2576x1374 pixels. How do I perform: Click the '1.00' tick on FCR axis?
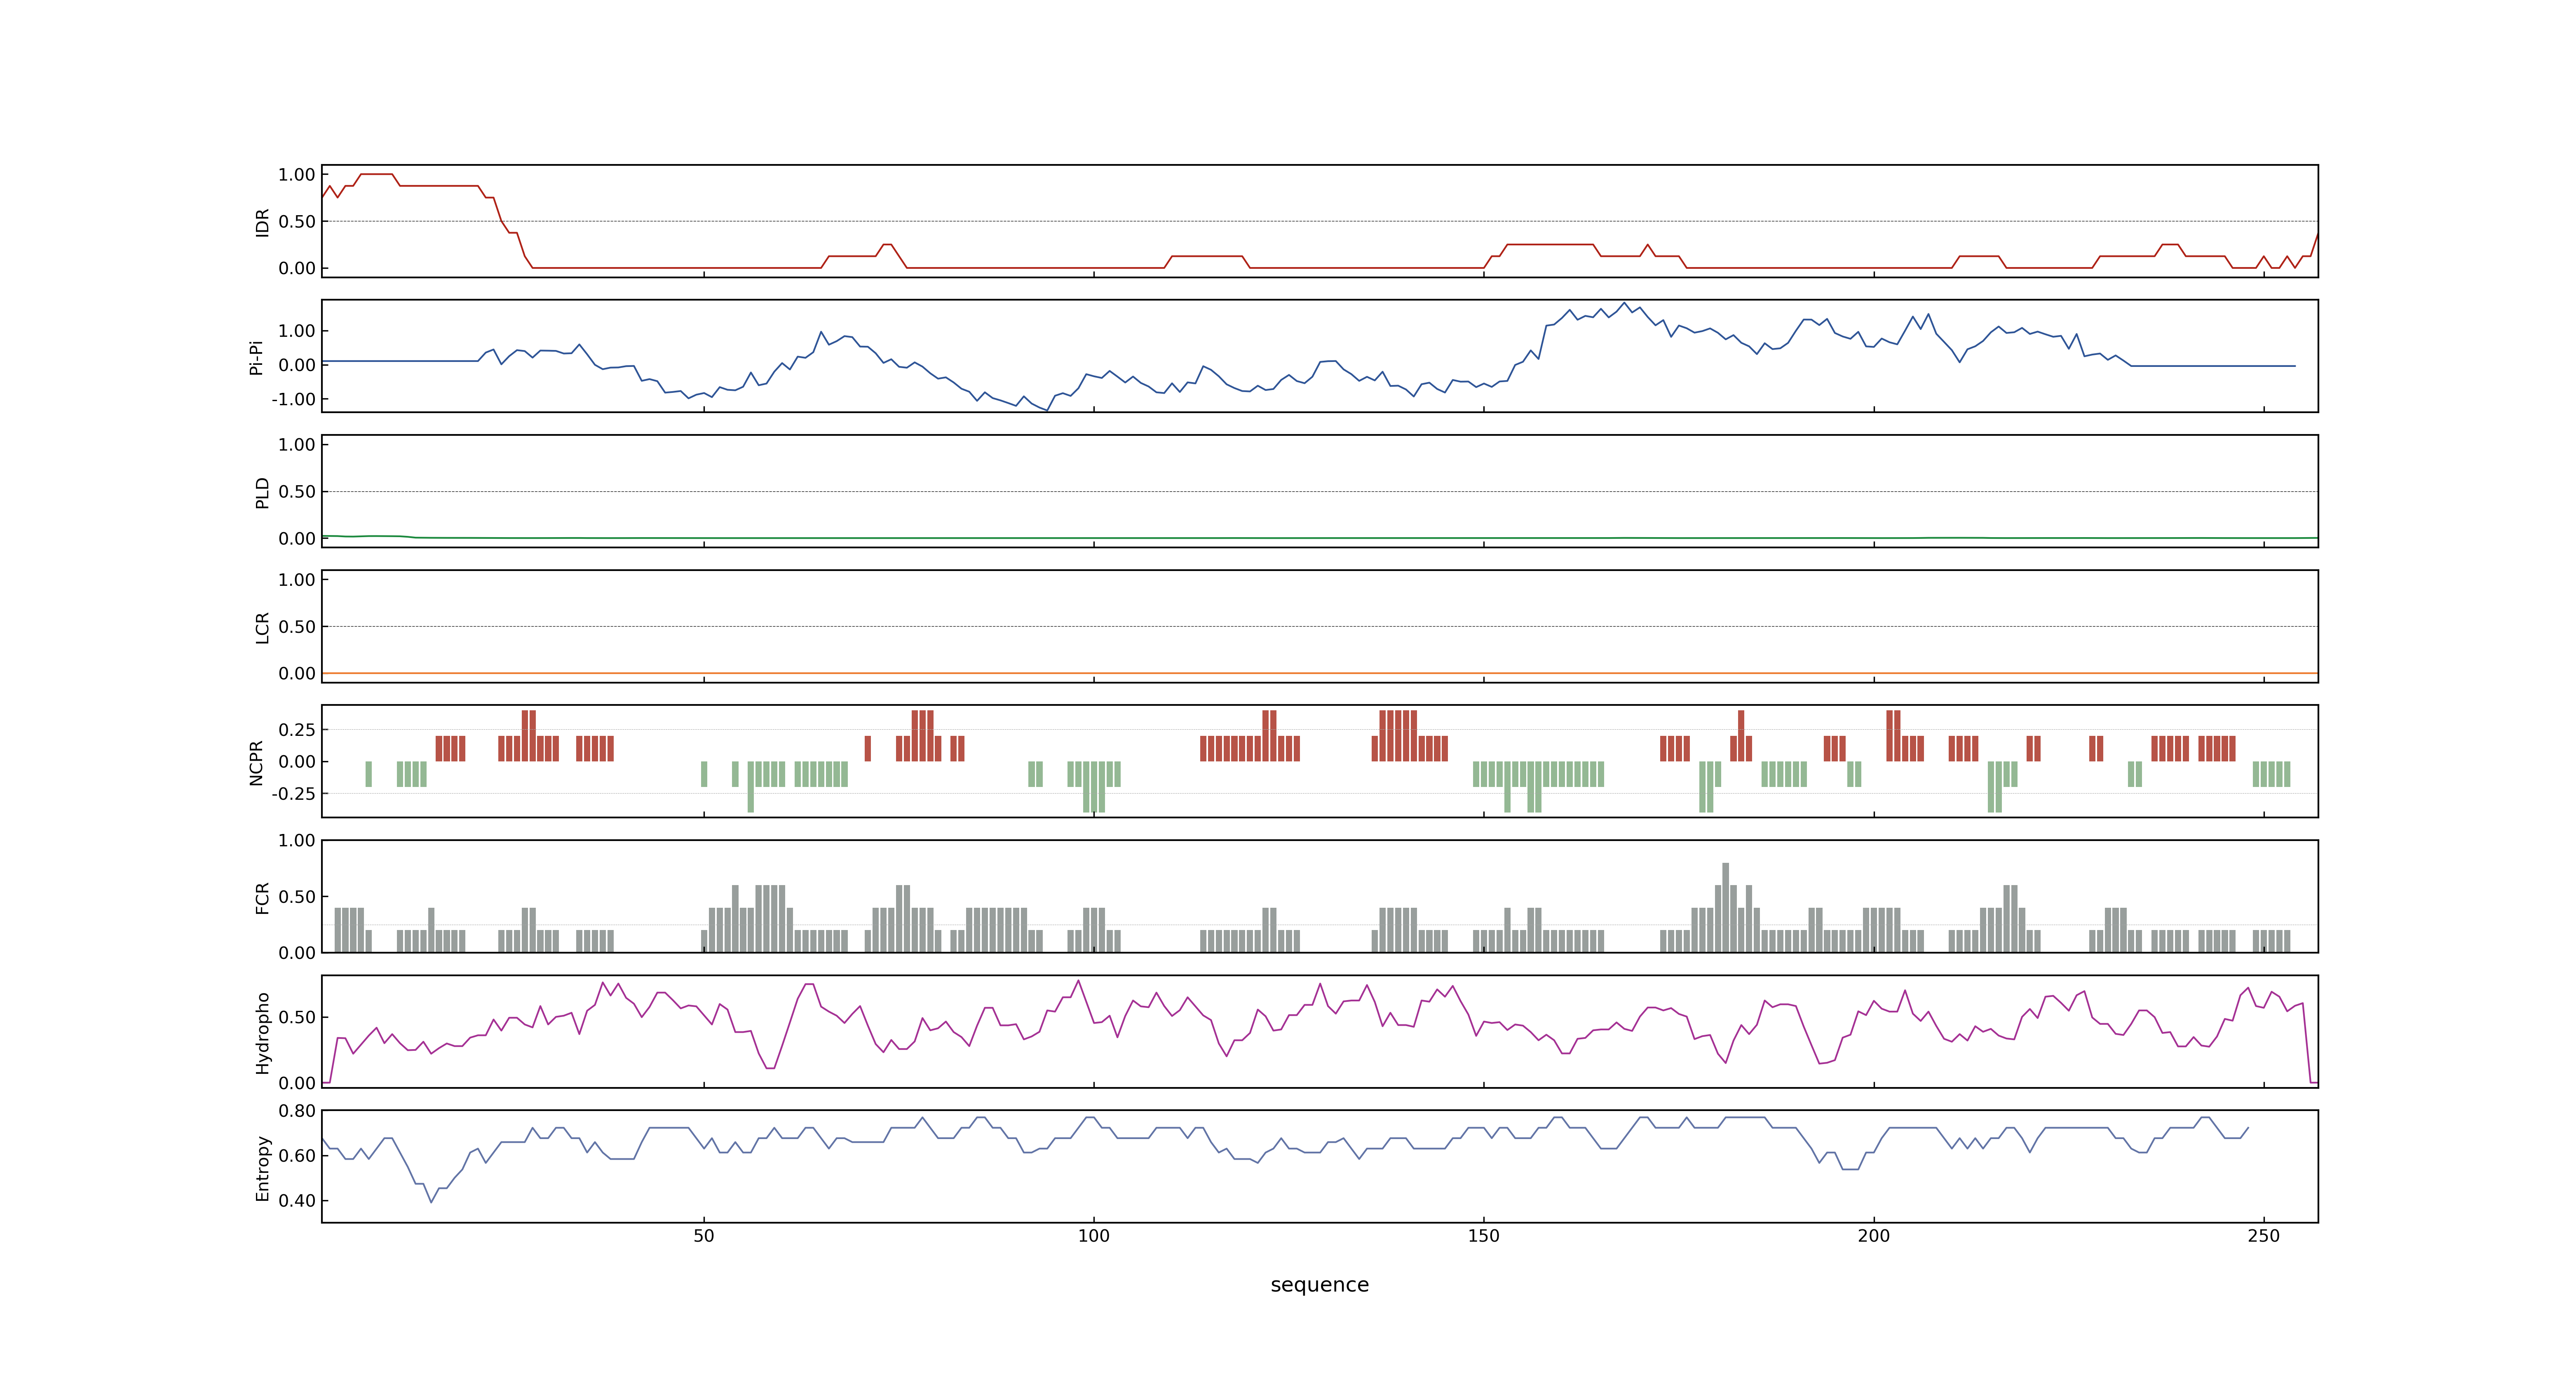coord(297,840)
